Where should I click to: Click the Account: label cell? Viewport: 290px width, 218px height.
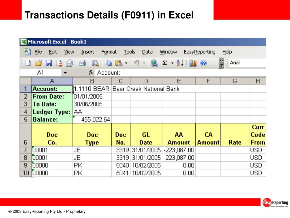click(52, 89)
